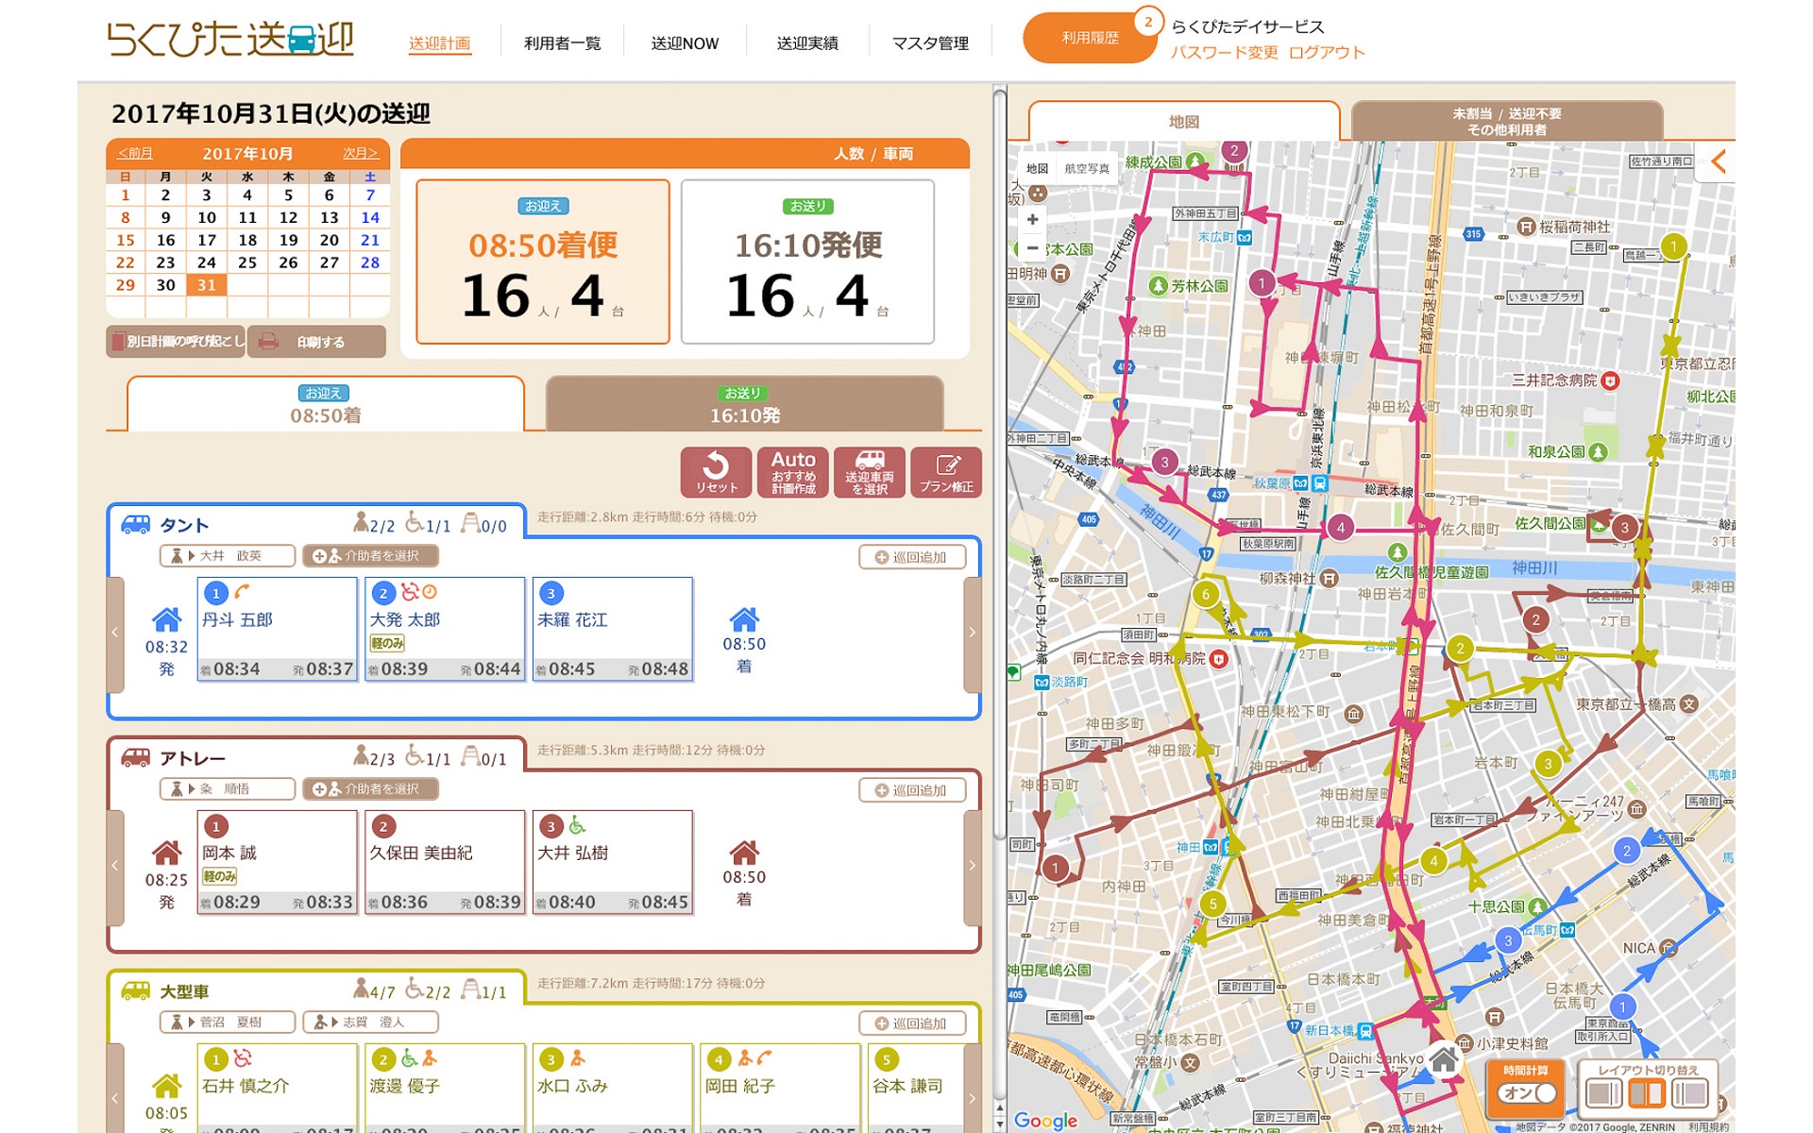
Task: Click the パスワード変更 link
Action: [x=1224, y=53]
